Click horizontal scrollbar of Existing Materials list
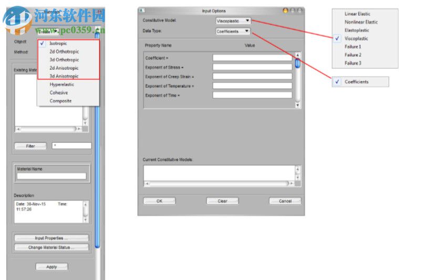This screenshot has height=280, width=436. 49,129
